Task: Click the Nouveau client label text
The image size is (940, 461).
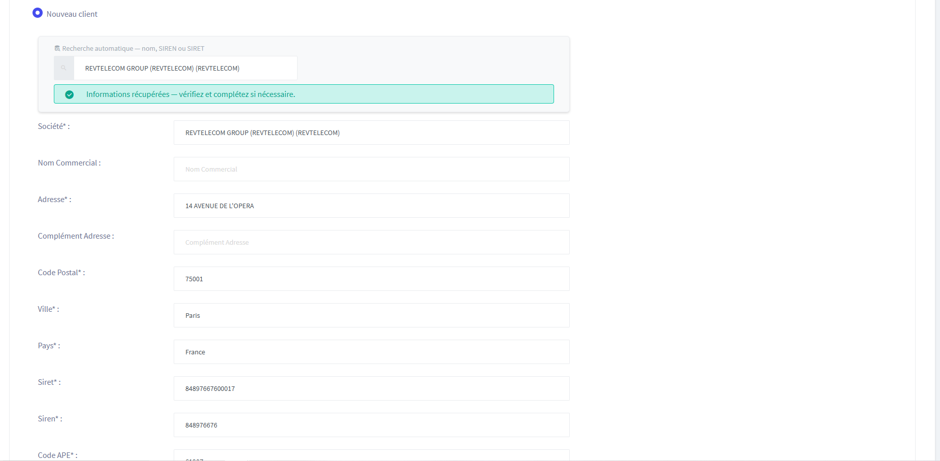Action: [72, 14]
